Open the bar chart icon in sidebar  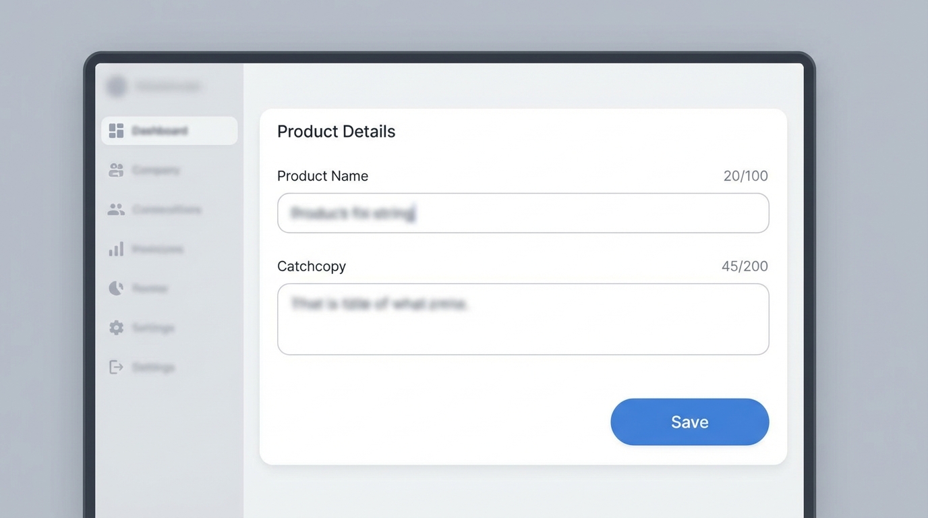(116, 249)
